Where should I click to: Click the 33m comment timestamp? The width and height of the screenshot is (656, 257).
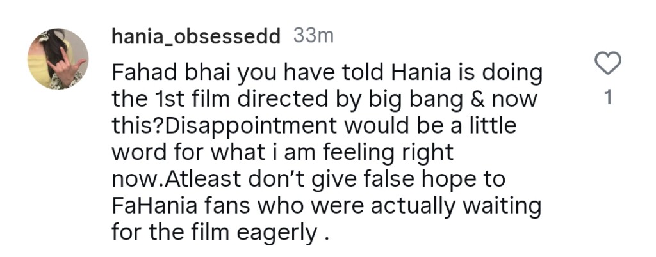[313, 36]
